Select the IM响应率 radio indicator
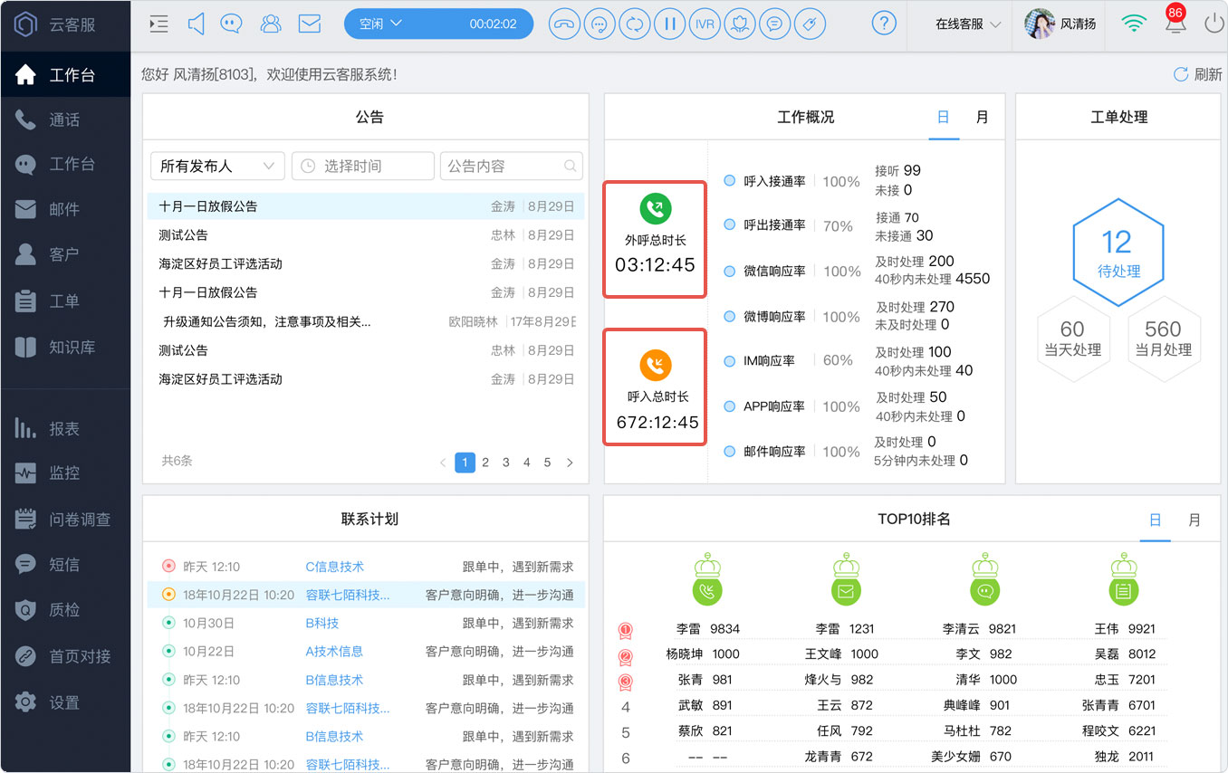This screenshot has width=1228, height=773. coord(729,360)
